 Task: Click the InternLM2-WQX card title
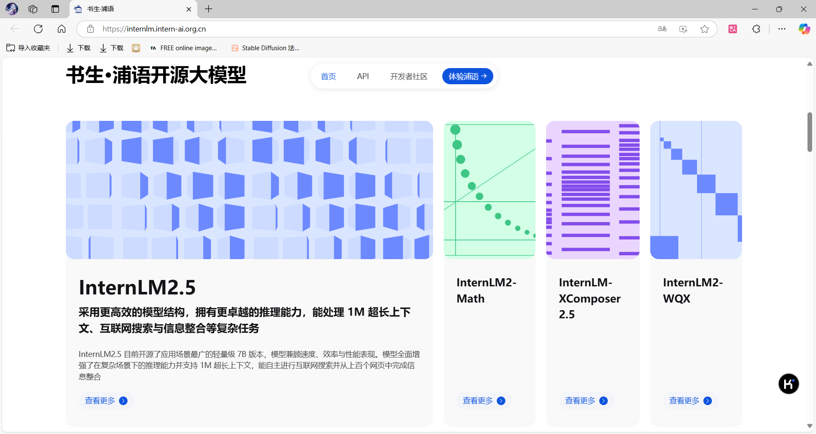(x=693, y=291)
